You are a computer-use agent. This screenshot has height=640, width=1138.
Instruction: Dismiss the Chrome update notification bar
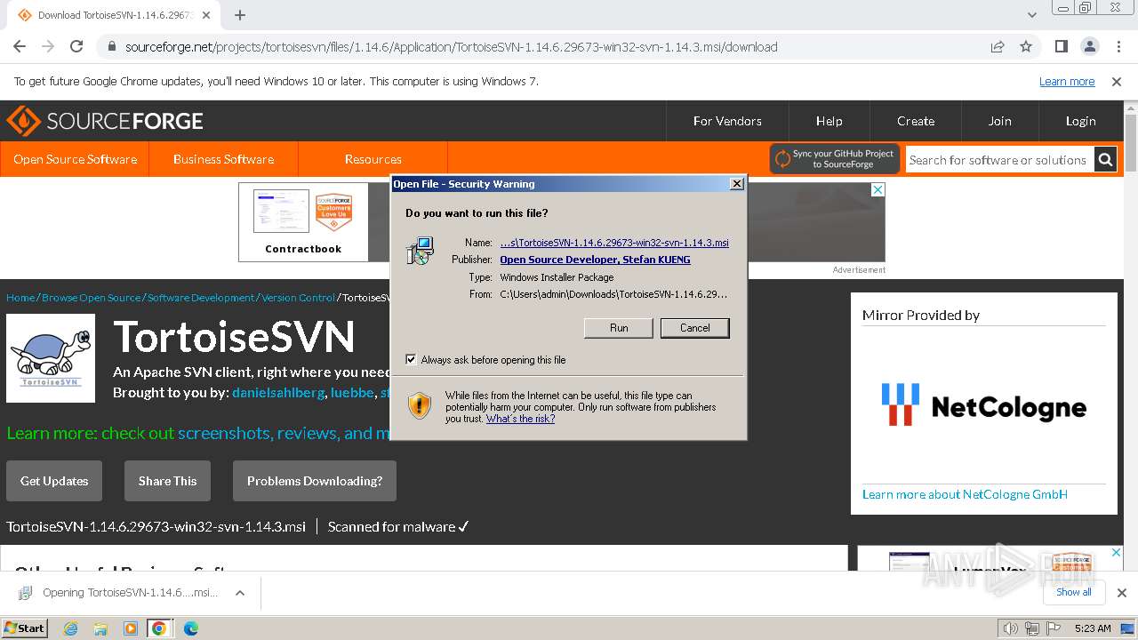click(x=1117, y=81)
